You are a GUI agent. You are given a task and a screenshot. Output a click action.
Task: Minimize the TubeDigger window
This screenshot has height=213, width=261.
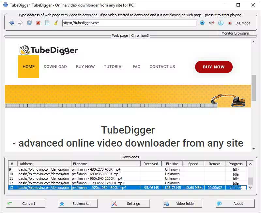tap(223, 5)
